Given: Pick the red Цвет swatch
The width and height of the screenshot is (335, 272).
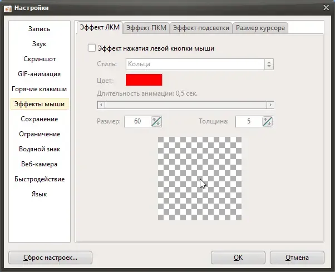Looking at the screenshot, I should [x=144, y=80].
